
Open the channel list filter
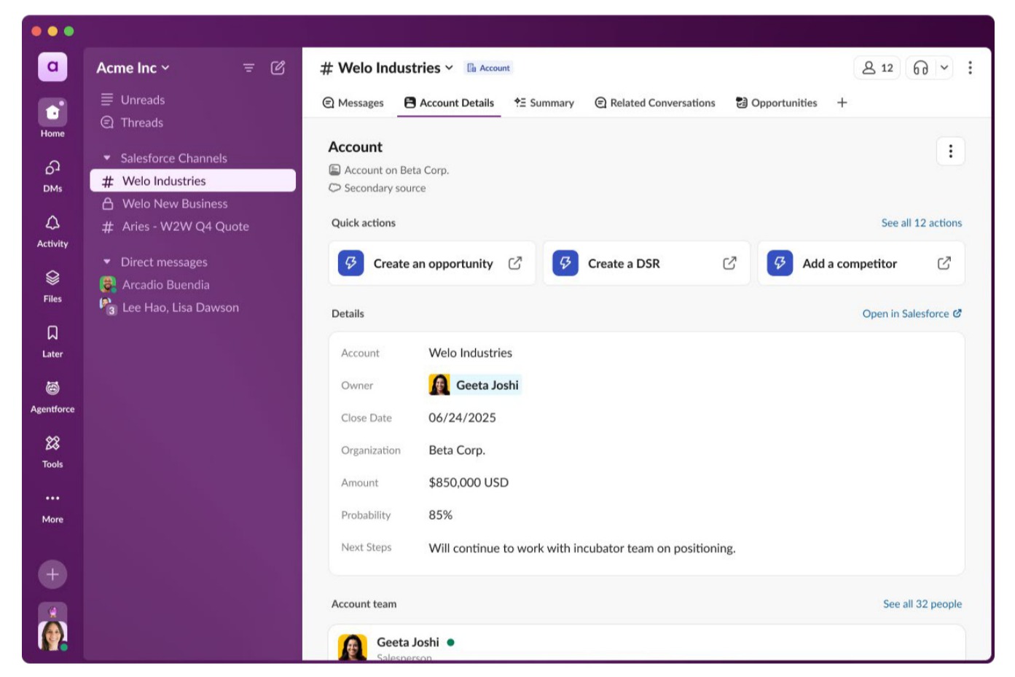pos(248,67)
